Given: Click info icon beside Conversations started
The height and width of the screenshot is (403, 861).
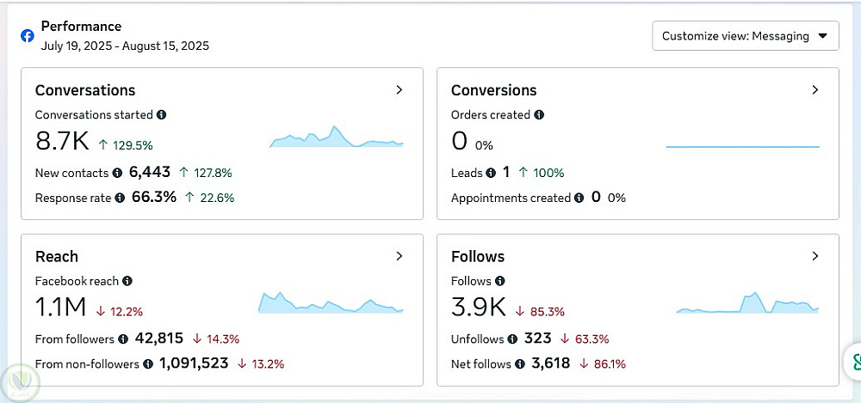Looking at the screenshot, I should 162,114.
